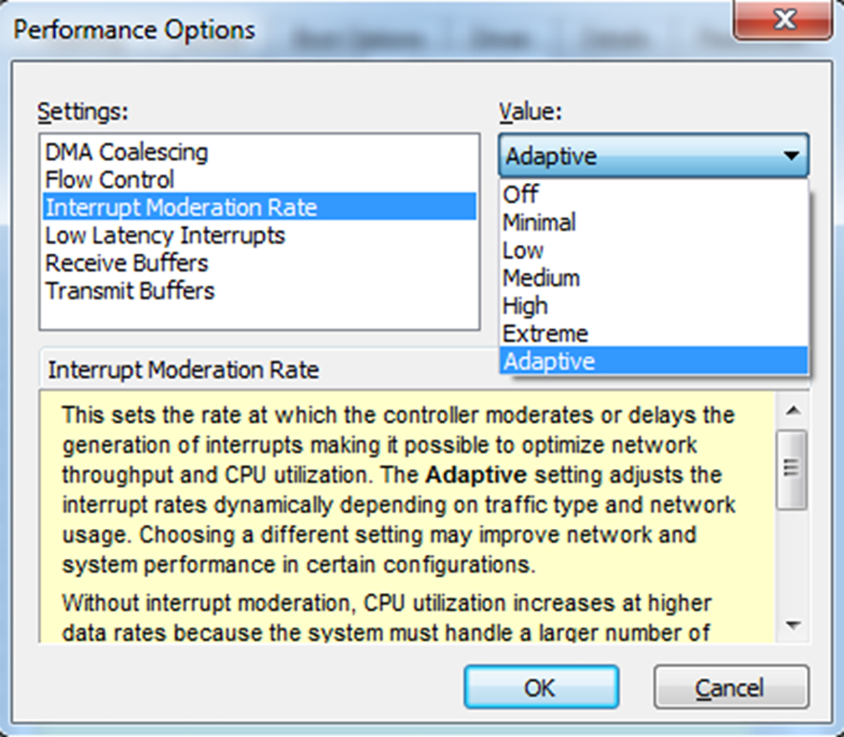
Task: Choose High from the value list
Action: coord(654,305)
